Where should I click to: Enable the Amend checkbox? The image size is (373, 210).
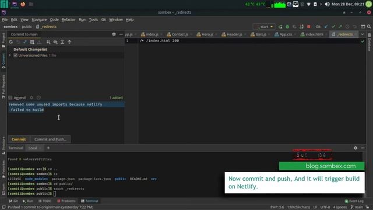click(10, 97)
